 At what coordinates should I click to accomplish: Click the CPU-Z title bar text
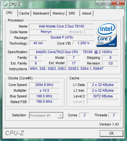click(x=15, y=4)
